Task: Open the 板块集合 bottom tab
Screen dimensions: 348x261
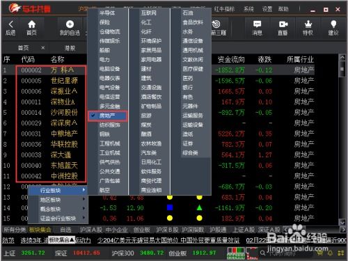Action: coord(40,230)
